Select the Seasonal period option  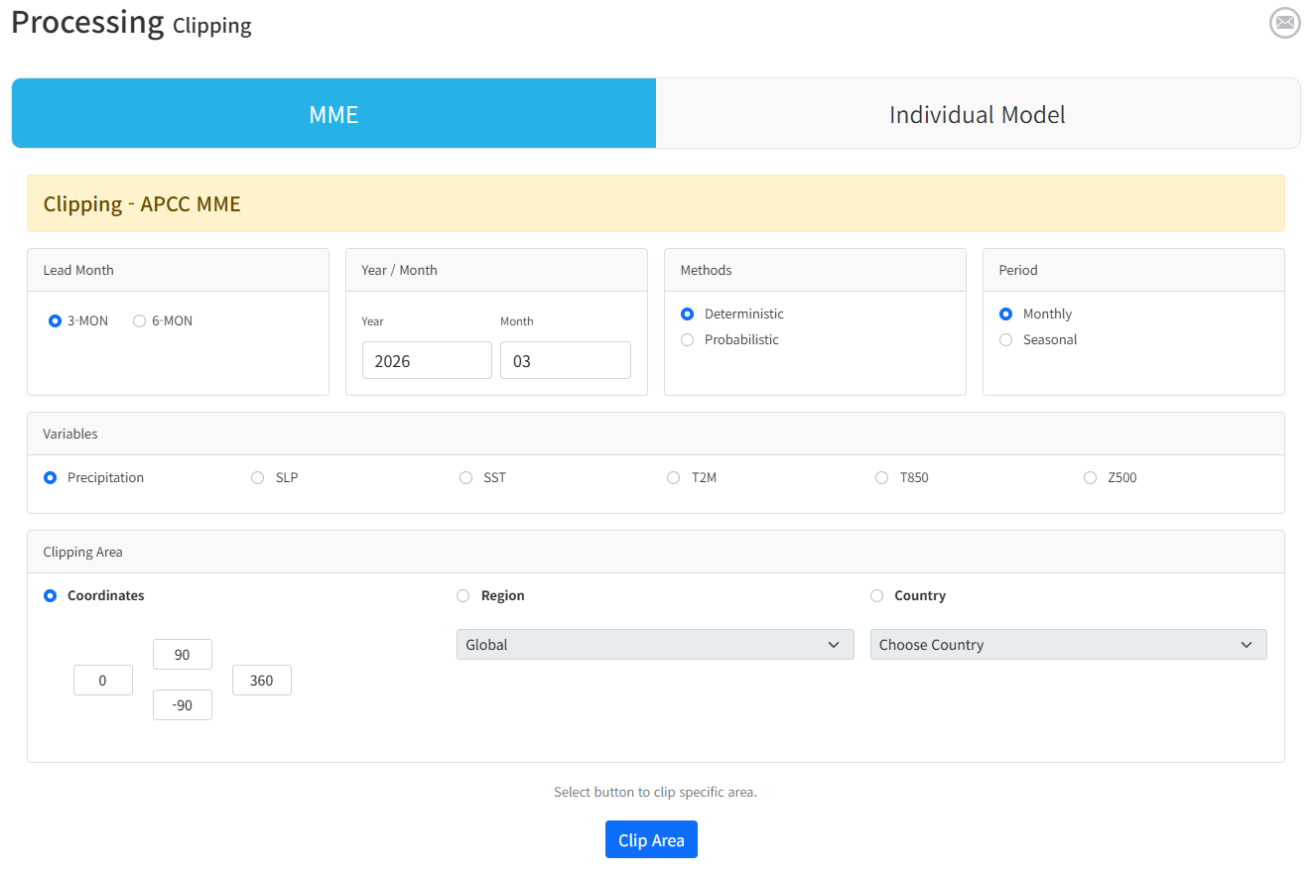coord(1006,340)
